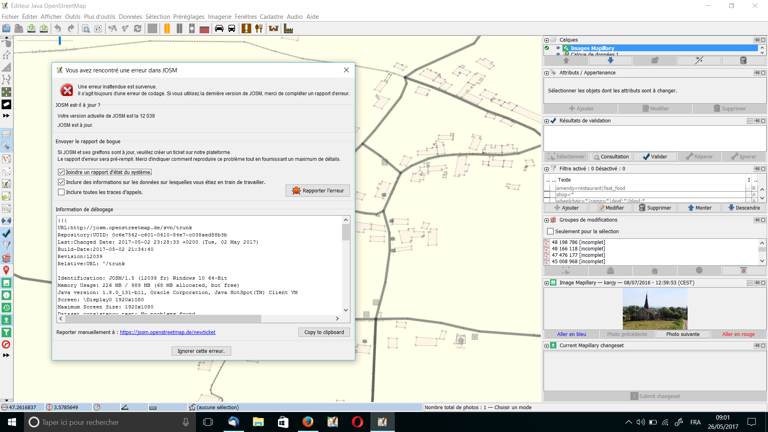This screenshot has height=432, width=768.
Task: Click the download data toolbar icon
Action: coord(31,28)
